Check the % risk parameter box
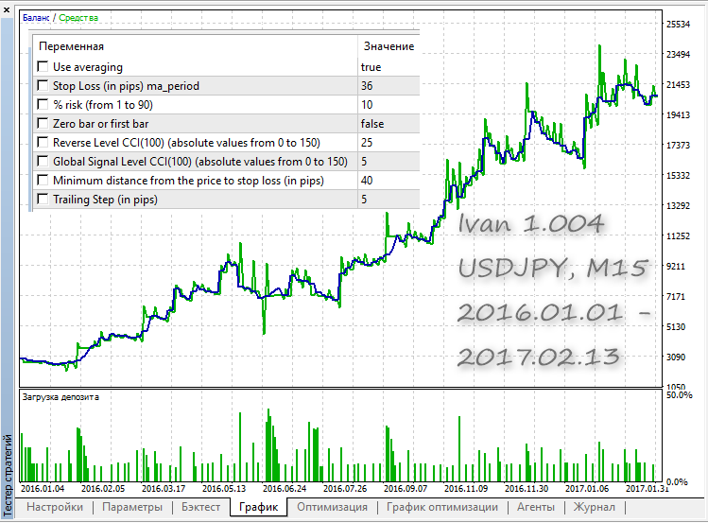 pyautogui.click(x=43, y=105)
